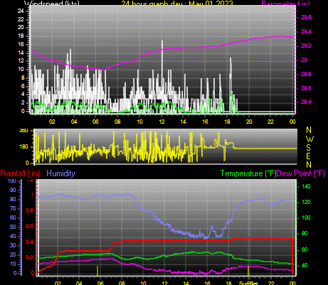Click 360 on the wind direction scale
Viewport: 328px width, 285px height.
point(23,131)
